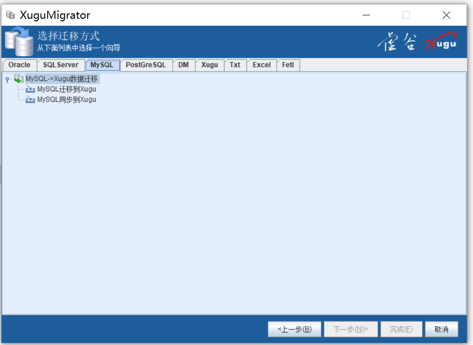
Task: Select the MySQL->Xugu数据迁移 root item
Action: pos(61,79)
